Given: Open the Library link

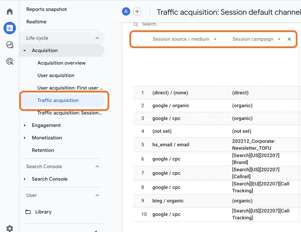Looking at the screenshot, I should (x=44, y=212).
